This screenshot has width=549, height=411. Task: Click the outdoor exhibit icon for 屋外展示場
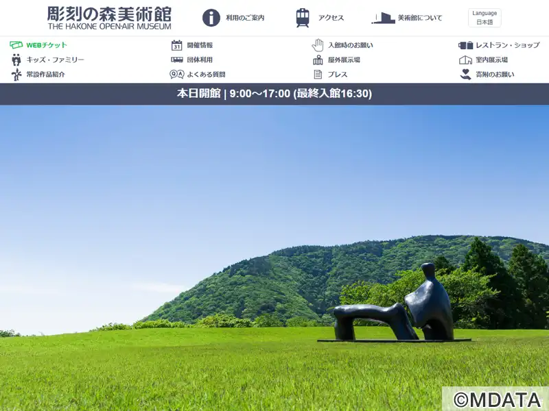[318, 60]
